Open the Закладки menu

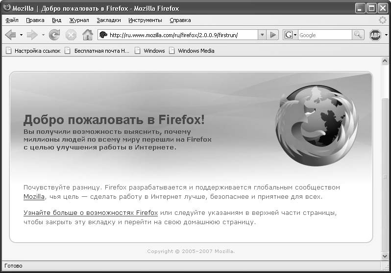pyautogui.click(x=109, y=20)
